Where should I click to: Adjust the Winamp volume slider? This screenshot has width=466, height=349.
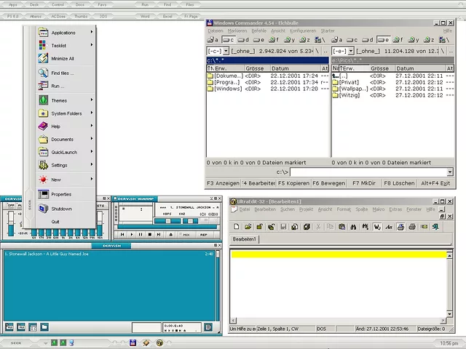tap(169, 221)
